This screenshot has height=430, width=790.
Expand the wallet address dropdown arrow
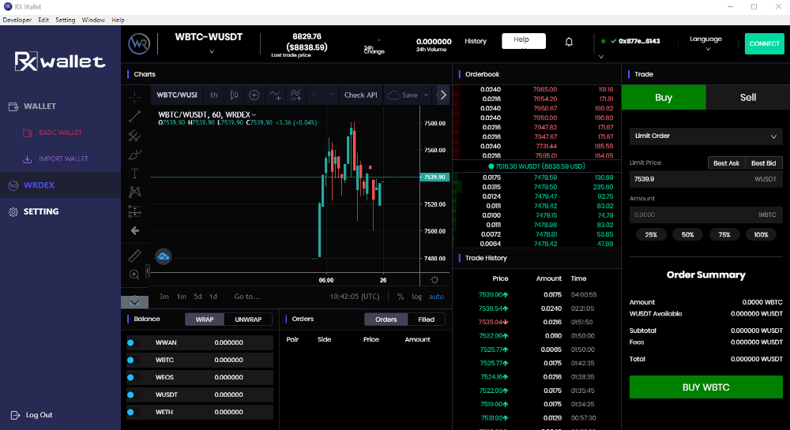pos(601,57)
